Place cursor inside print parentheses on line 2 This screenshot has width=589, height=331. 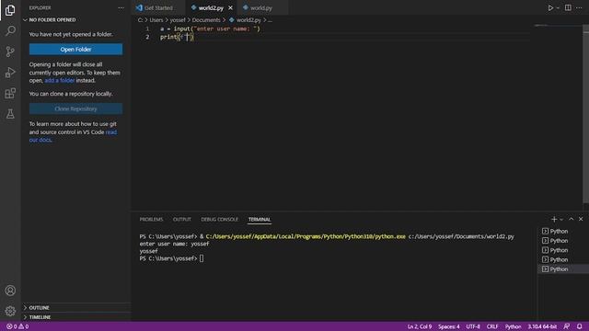[187, 37]
